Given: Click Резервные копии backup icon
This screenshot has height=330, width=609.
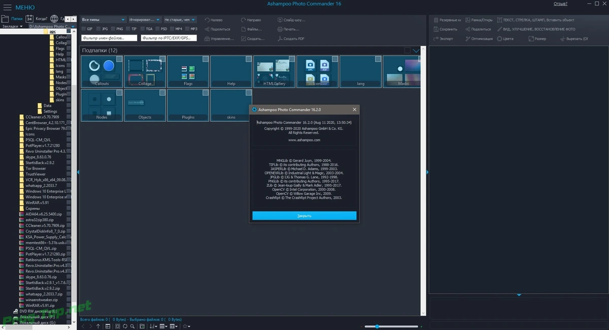Looking at the screenshot, I should (436, 20).
